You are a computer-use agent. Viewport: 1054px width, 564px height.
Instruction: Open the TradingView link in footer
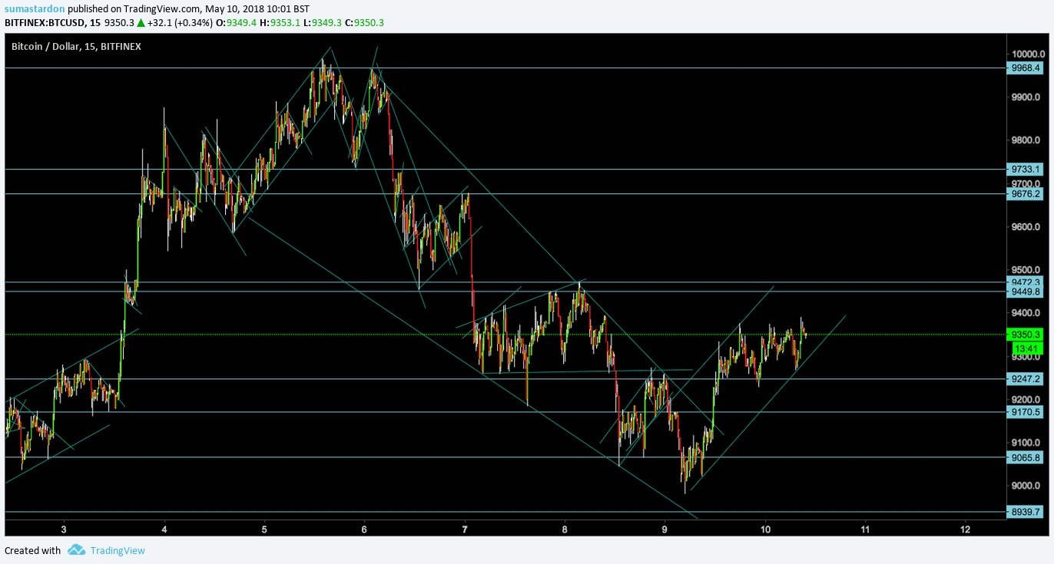tap(118, 550)
